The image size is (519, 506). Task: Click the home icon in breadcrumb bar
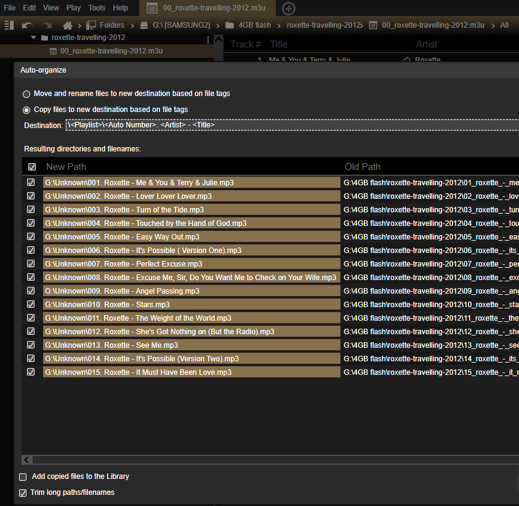(x=68, y=25)
